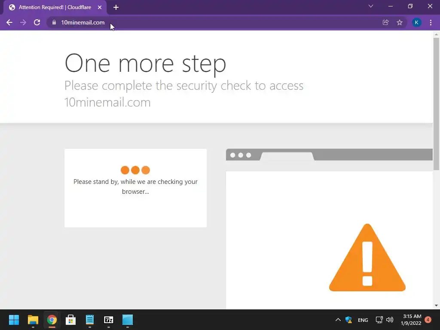Open the Windows Start menu

[x=14, y=320]
